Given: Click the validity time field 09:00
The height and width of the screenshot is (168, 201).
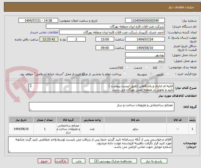Looking at the screenshot, I should [x=105, y=48].
